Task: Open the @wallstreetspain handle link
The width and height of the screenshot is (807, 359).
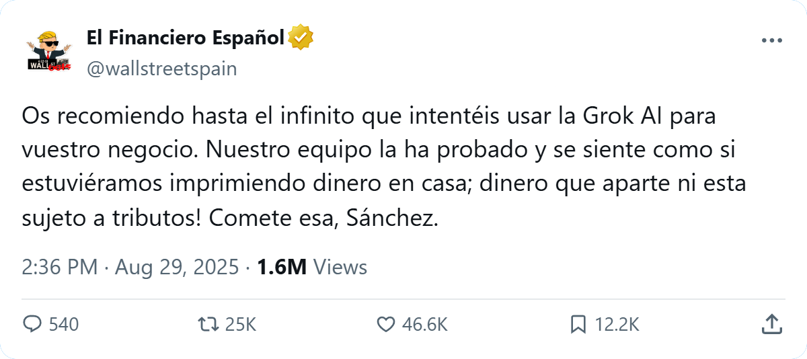Action: coord(161,69)
